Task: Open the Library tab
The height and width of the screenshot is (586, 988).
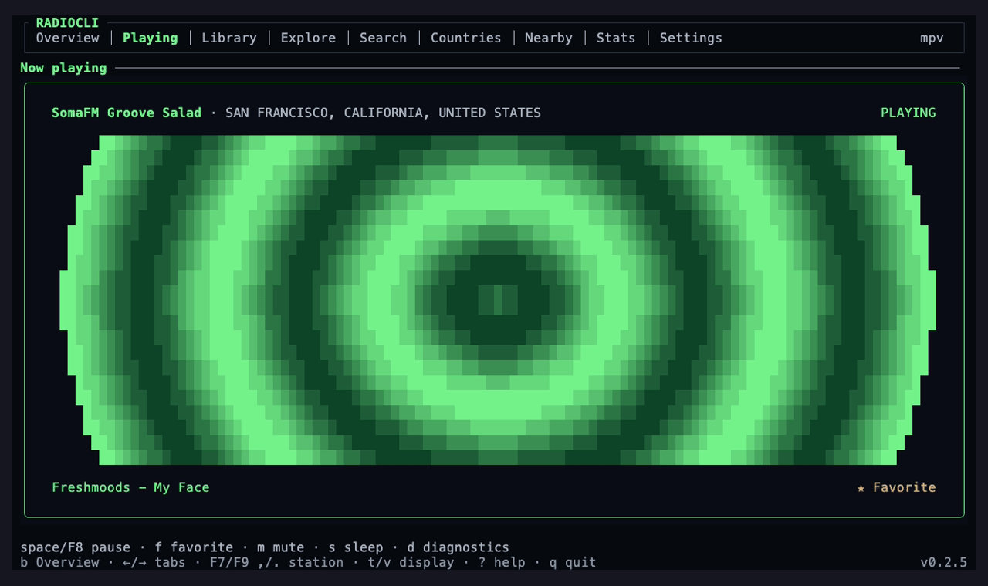Action: tap(228, 38)
